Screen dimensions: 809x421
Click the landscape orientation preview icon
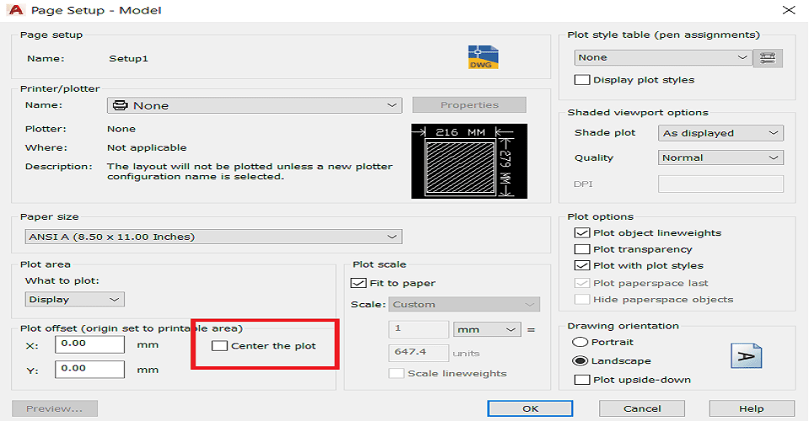click(746, 355)
